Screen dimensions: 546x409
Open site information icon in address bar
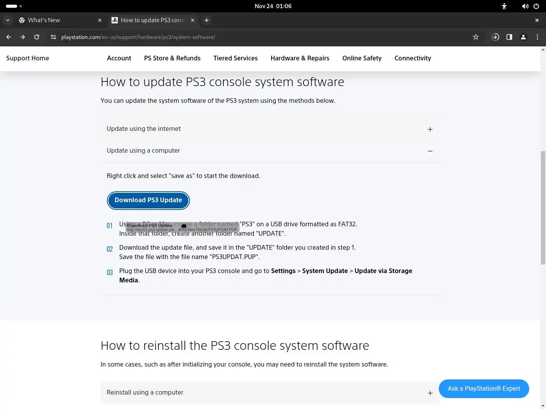click(53, 37)
